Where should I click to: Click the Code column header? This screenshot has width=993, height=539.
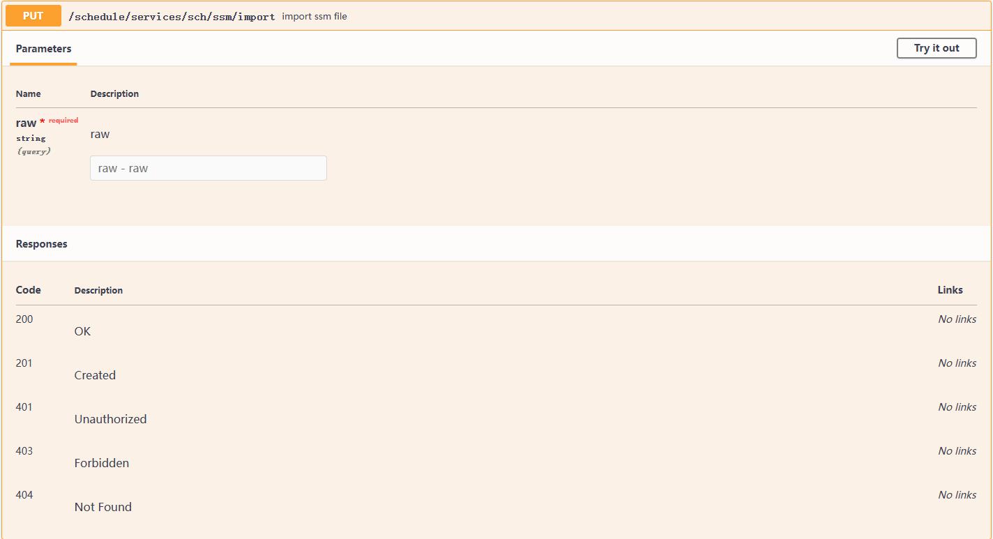click(x=28, y=290)
